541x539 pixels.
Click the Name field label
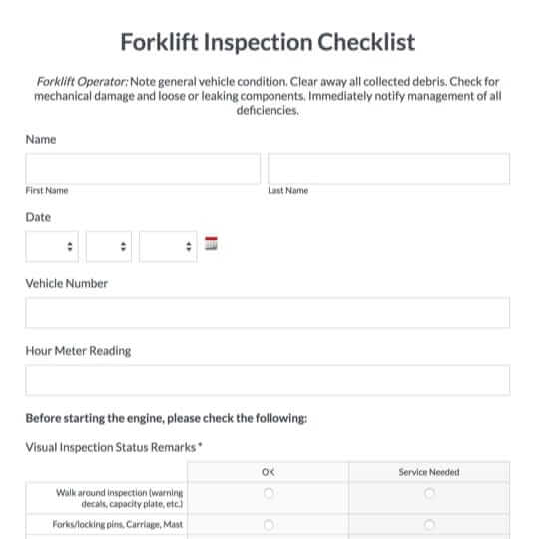coord(41,139)
